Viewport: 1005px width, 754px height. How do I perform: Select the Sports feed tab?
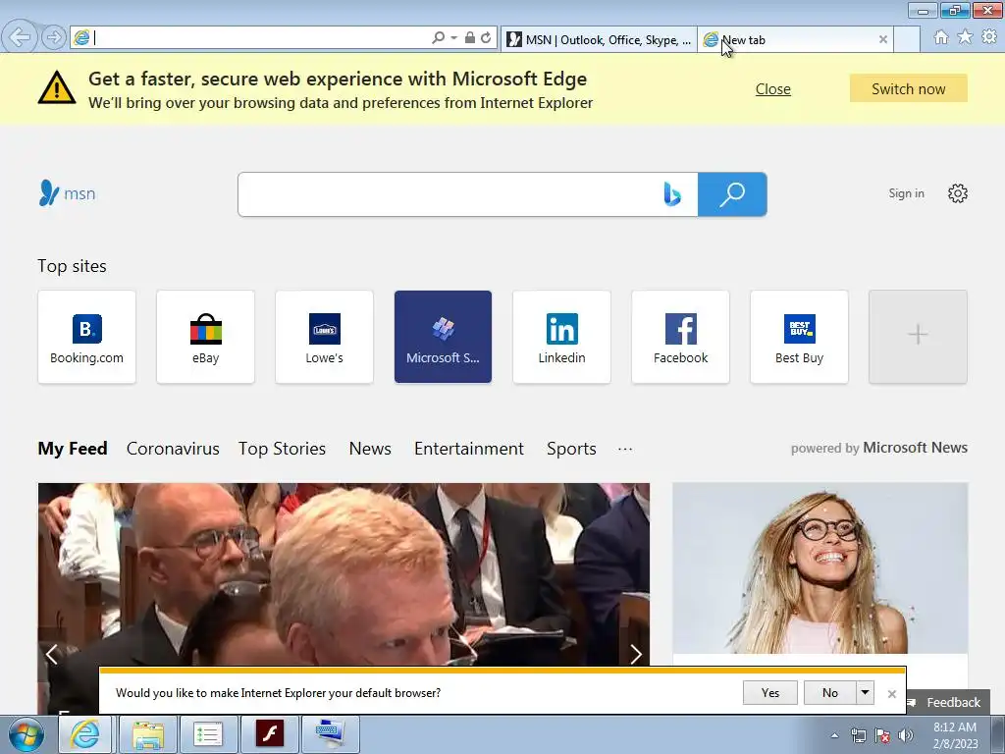(571, 448)
